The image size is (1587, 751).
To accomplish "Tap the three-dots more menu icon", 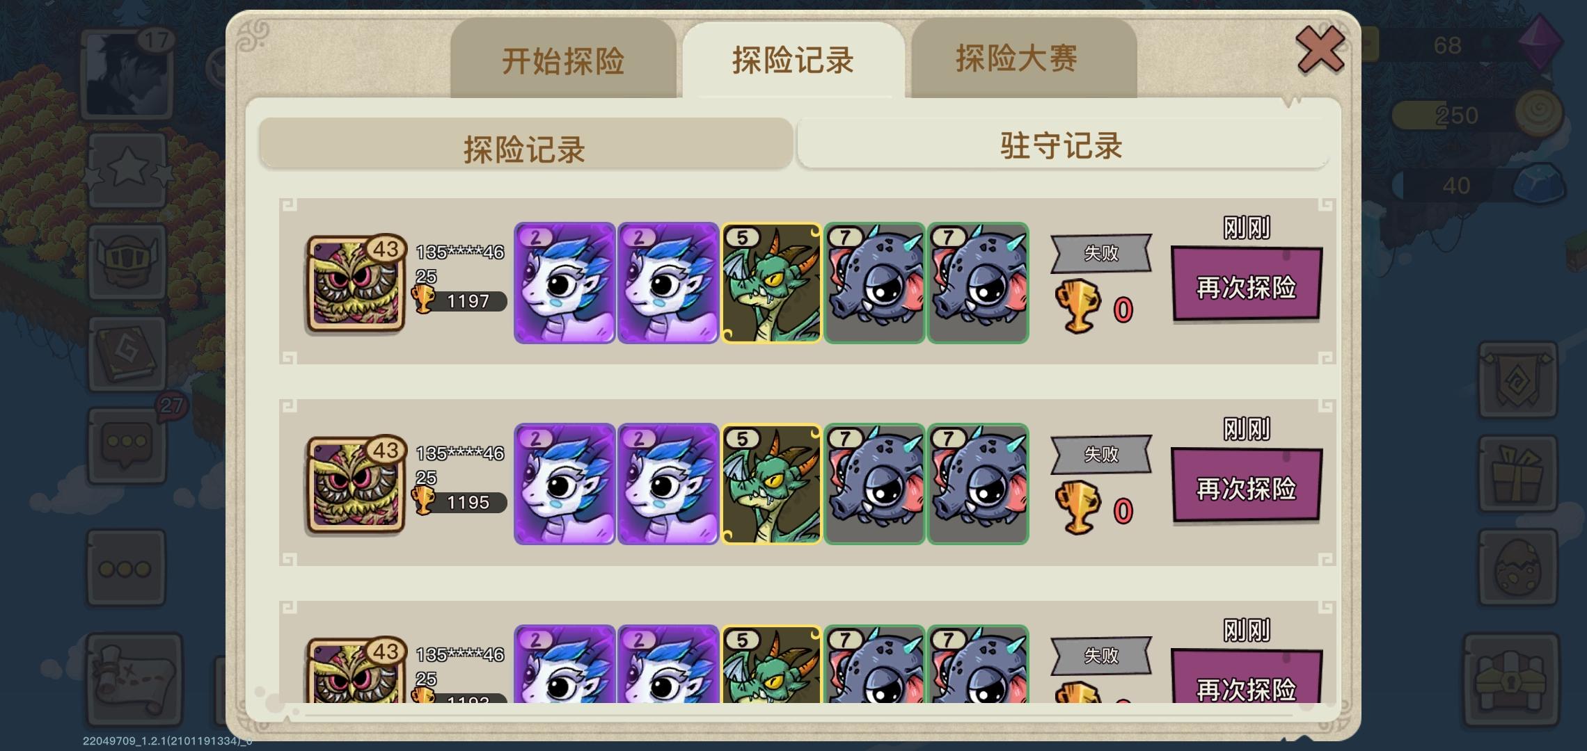I will (126, 567).
